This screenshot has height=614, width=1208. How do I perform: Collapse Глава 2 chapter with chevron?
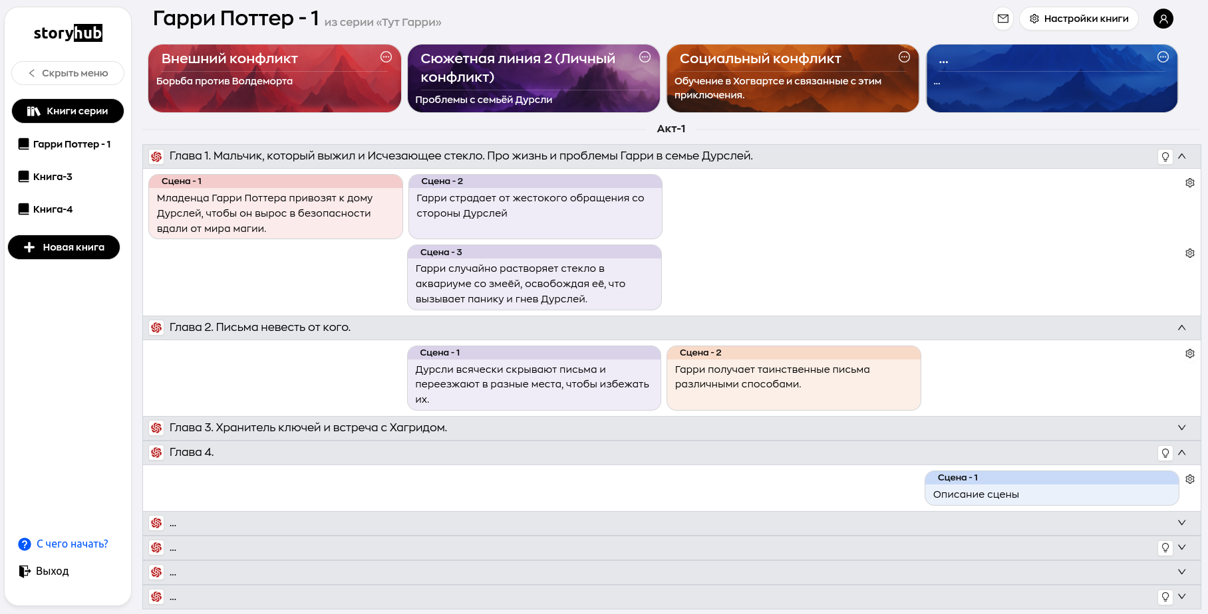coord(1181,328)
